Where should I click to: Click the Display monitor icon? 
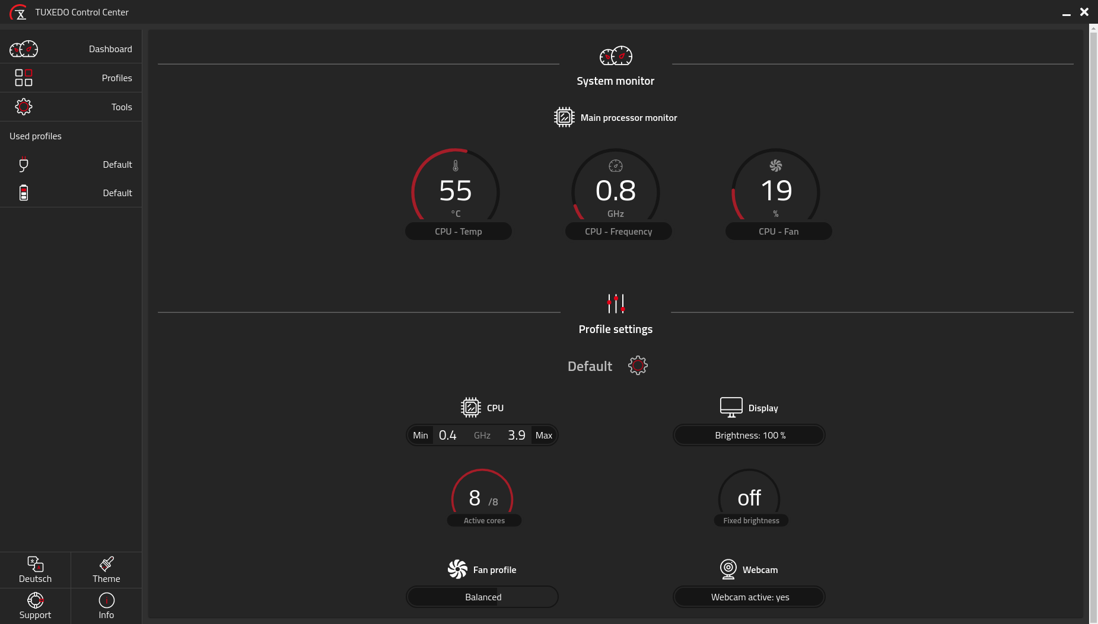click(731, 408)
